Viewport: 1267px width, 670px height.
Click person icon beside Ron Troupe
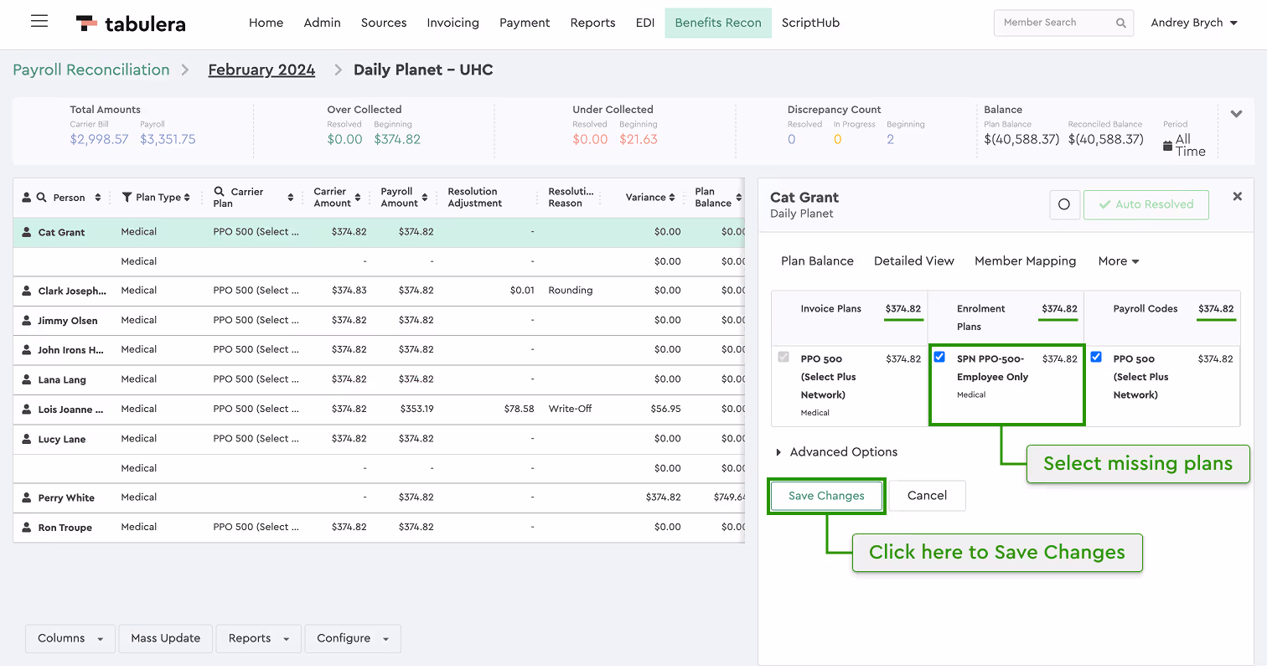point(27,528)
